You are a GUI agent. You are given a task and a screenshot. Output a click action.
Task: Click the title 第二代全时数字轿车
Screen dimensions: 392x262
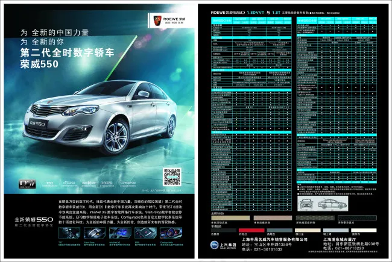pyautogui.click(x=68, y=52)
